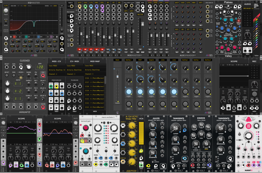Click knob 1 in the PatchMaster BeatStep 1 column

point(129,67)
